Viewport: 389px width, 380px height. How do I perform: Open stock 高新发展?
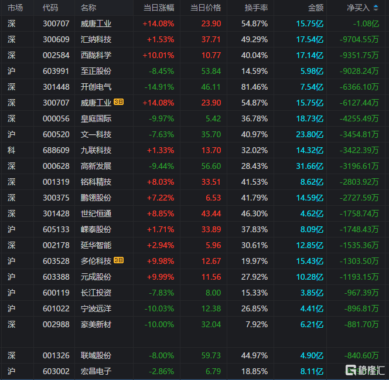(96, 166)
